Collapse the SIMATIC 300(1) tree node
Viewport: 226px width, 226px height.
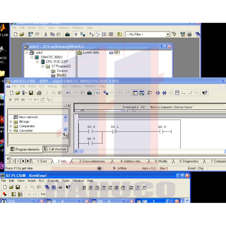point(32,57)
